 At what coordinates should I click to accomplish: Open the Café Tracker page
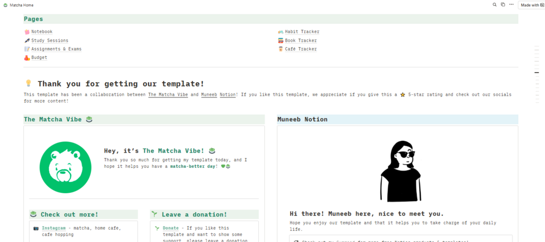pyautogui.click(x=301, y=49)
